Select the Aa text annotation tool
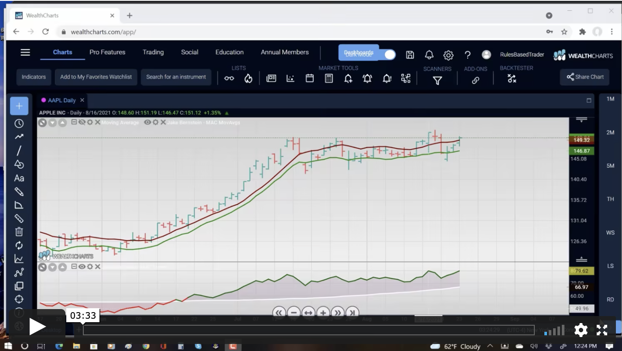622x351 pixels. [x=19, y=178]
